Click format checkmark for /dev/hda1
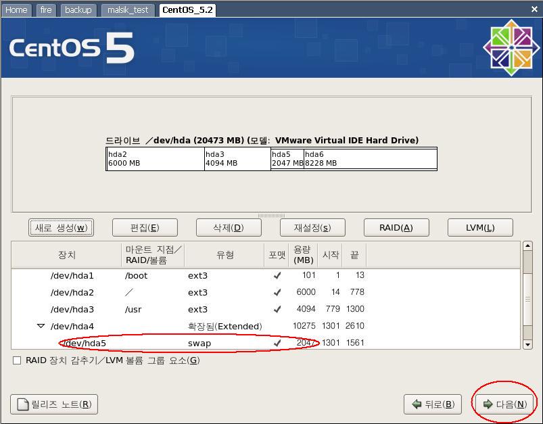Image resolution: width=543 pixels, height=424 pixels. (x=277, y=276)
